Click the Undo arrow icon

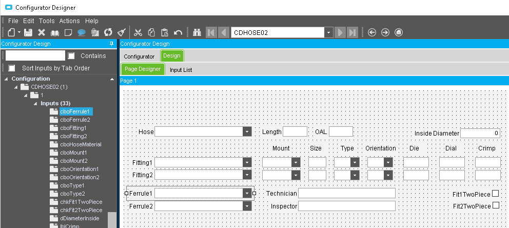[178, 32]
